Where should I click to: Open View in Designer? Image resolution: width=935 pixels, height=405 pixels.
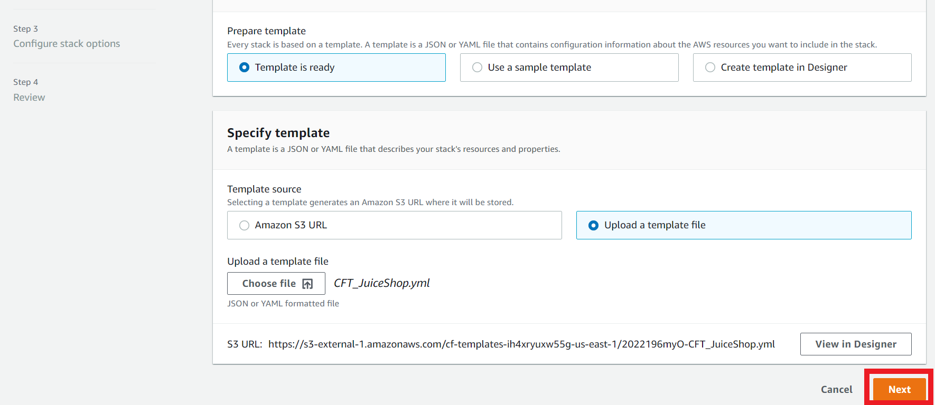pyautogui.click(x=856, y=344)
